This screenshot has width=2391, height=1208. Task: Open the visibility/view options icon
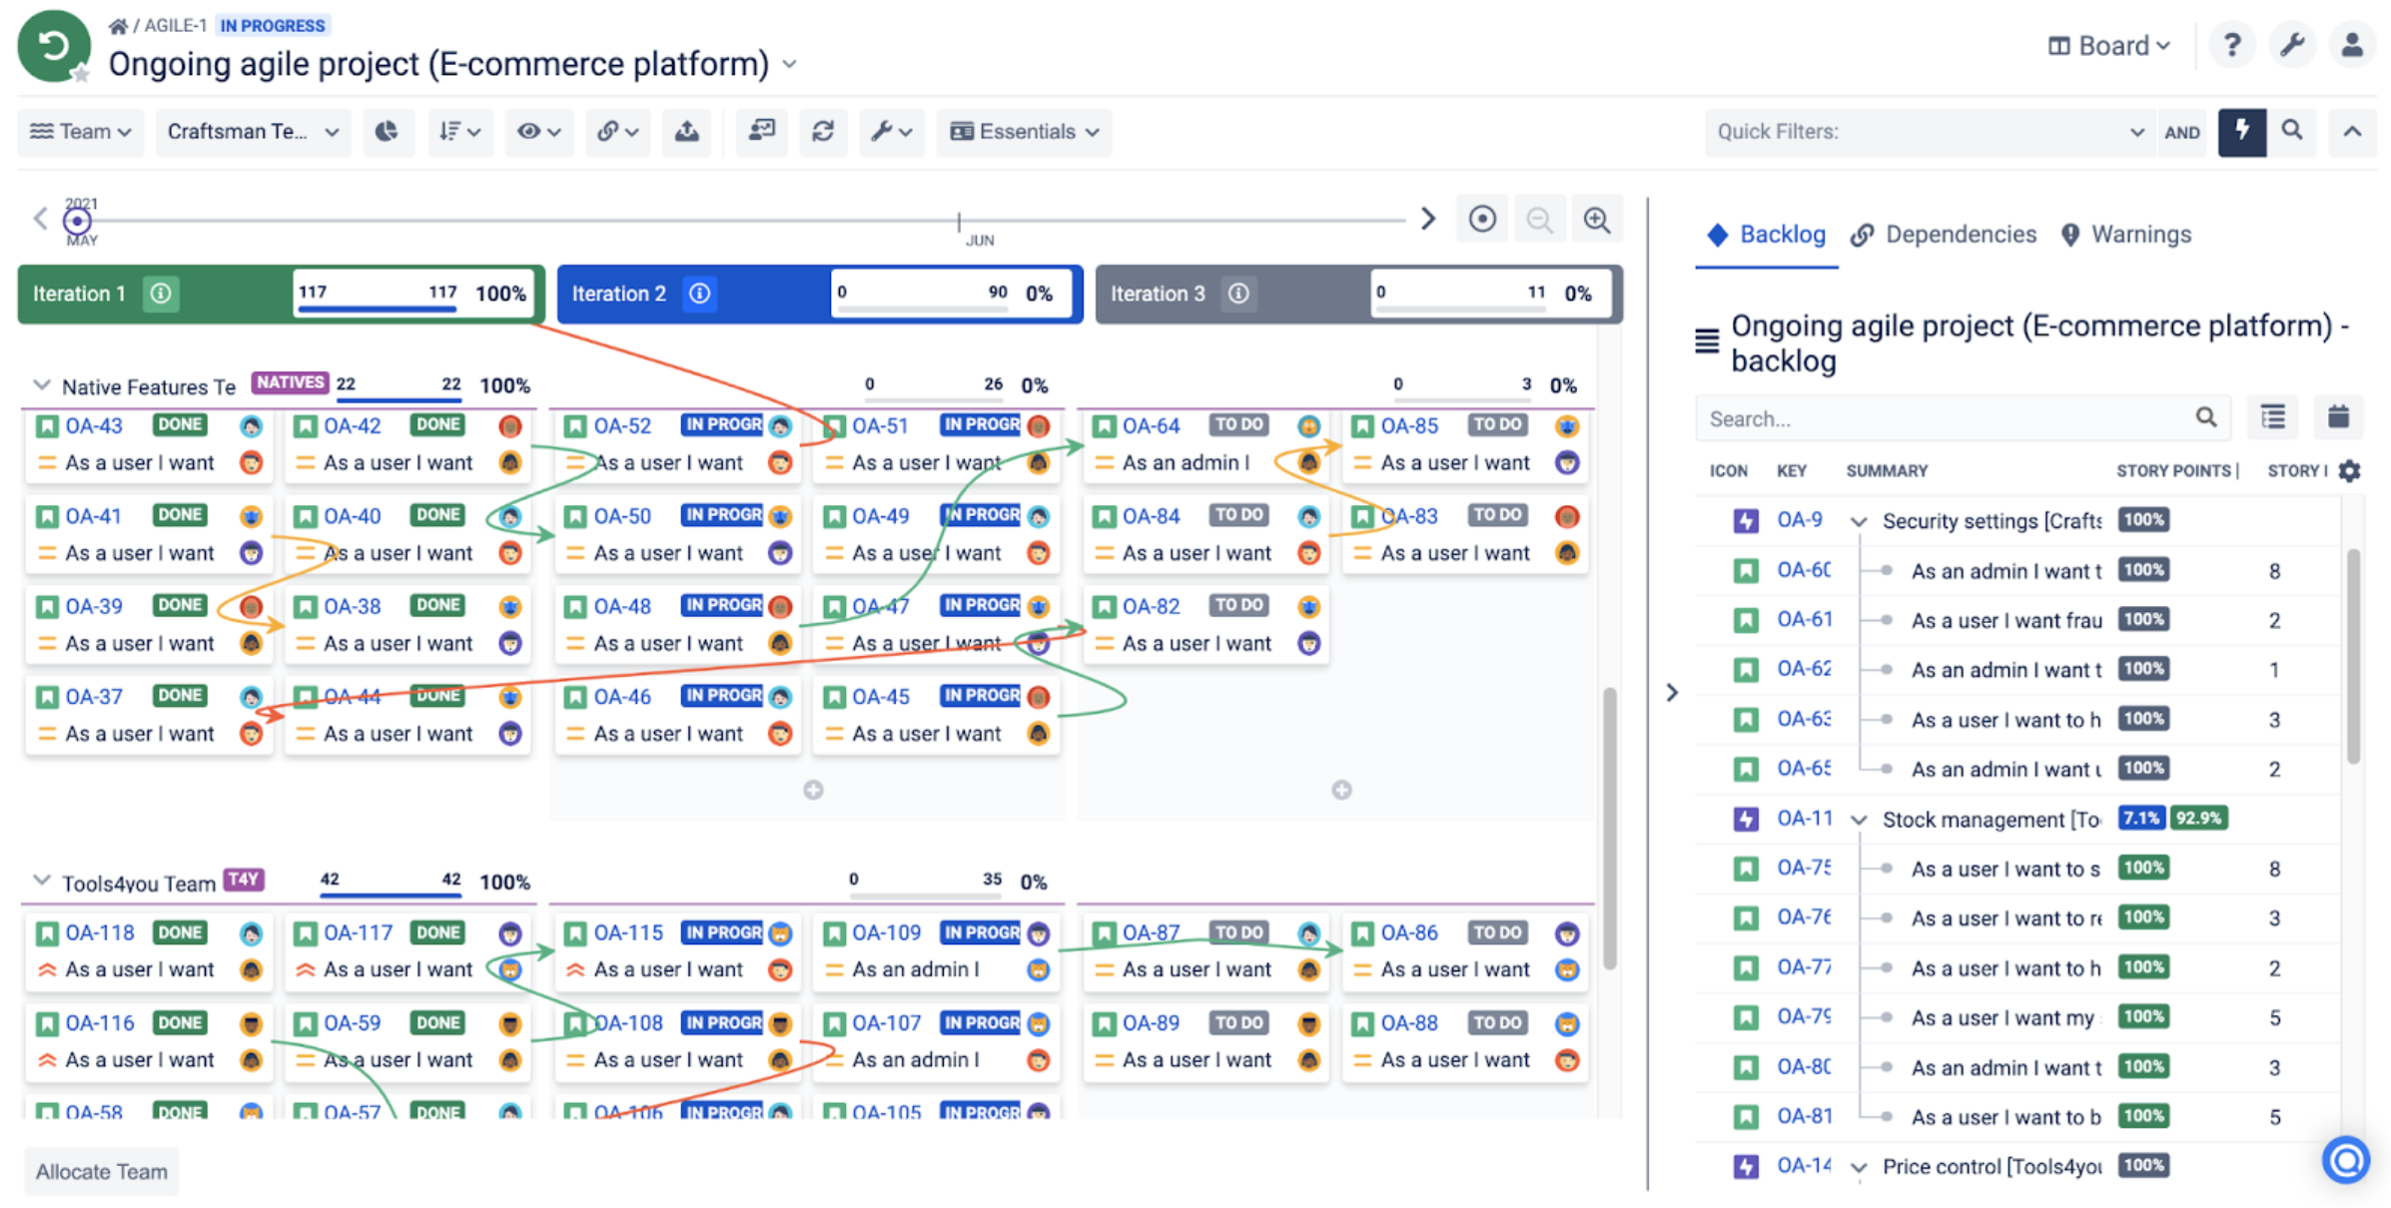point(537,132)
